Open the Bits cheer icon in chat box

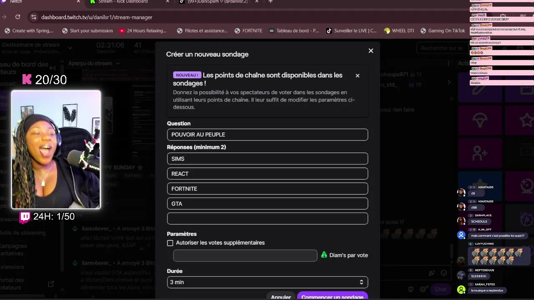(x=432, y=273)
